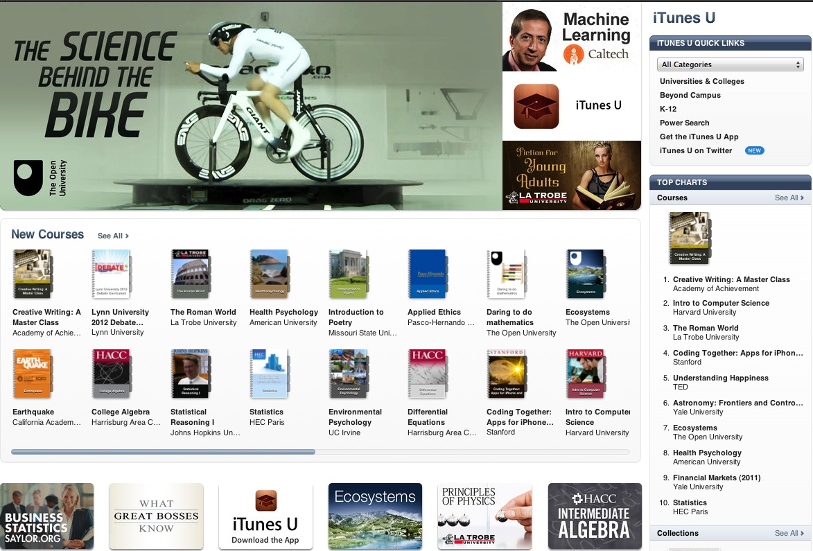Click the Get the iTunes U App link
The height and width of the screenshot is (551, 813).
coord(699,137)
